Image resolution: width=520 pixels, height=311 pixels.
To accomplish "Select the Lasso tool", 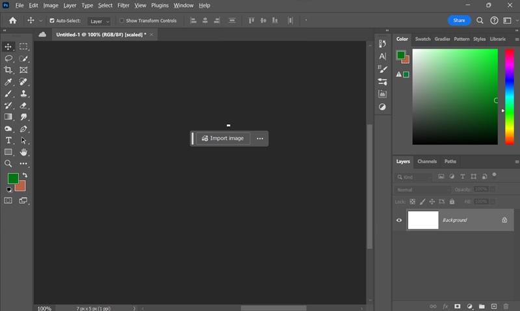I will 8,59.
